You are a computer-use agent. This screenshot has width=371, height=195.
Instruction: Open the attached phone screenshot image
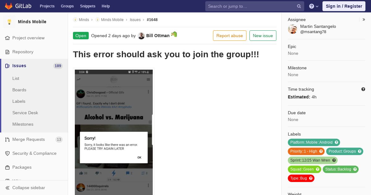114,132
